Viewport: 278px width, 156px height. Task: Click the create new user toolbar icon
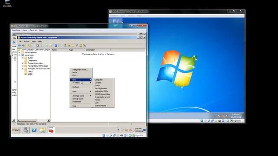(x=65, y=45)
